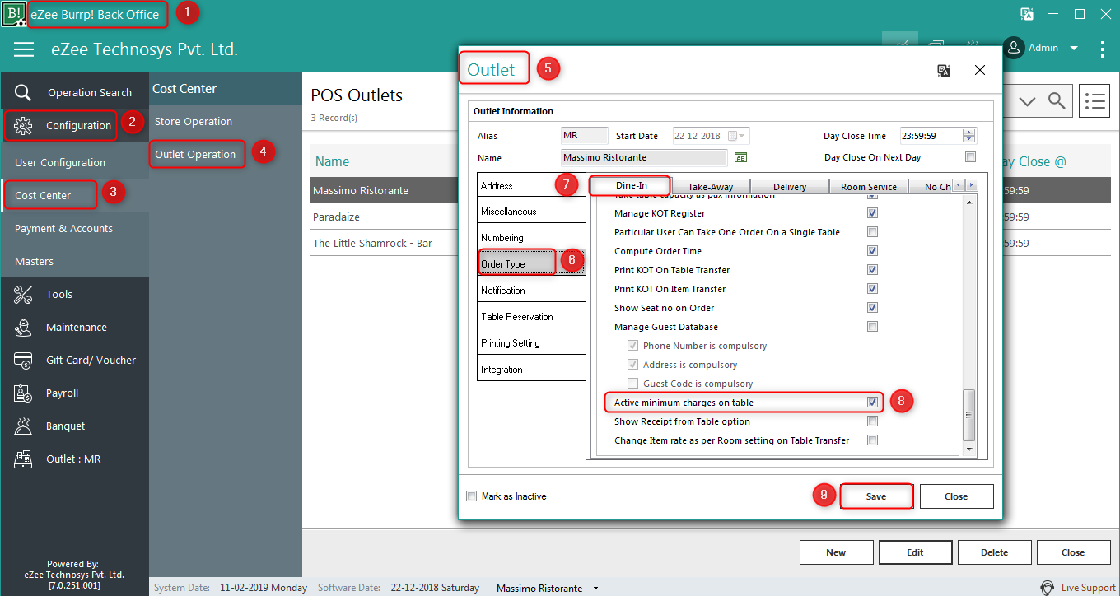Click the Live Support headset icon

(x=1048, y=588)
